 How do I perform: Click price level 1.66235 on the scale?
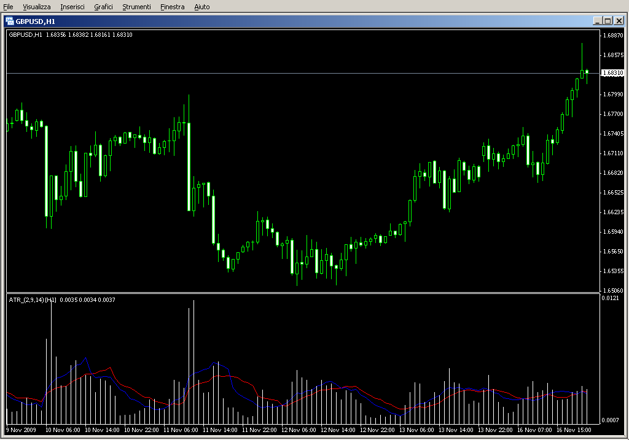point(614,212)
